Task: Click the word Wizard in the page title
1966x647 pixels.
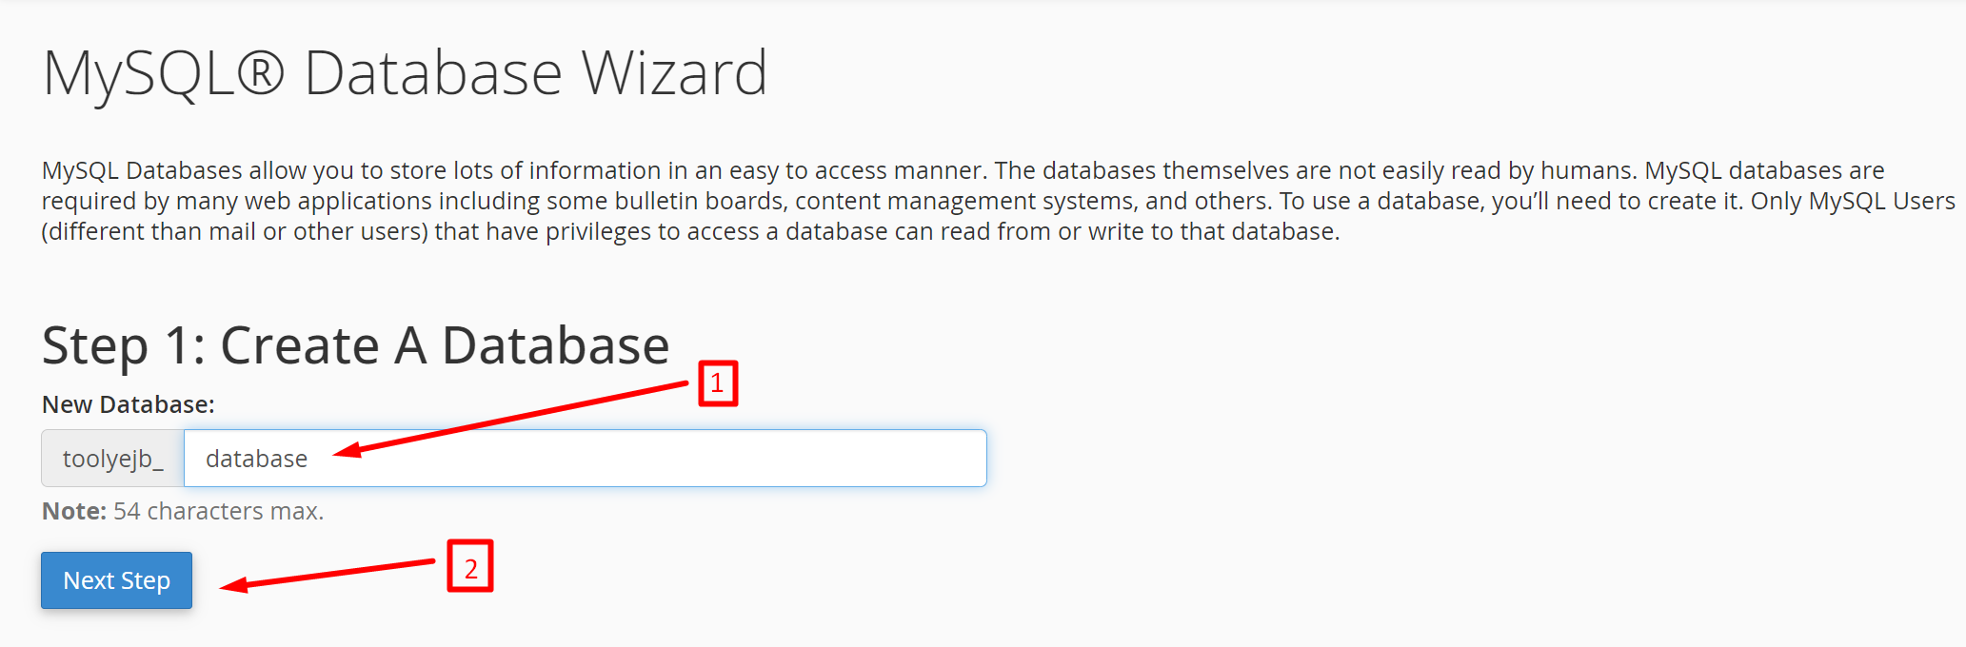Action: click(674, 73)
